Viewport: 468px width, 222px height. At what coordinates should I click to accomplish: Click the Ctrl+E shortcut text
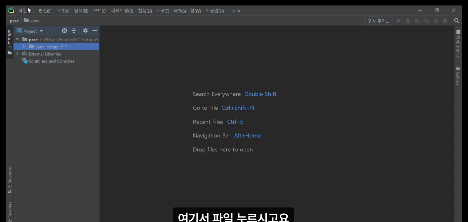[x=235, y=122]
